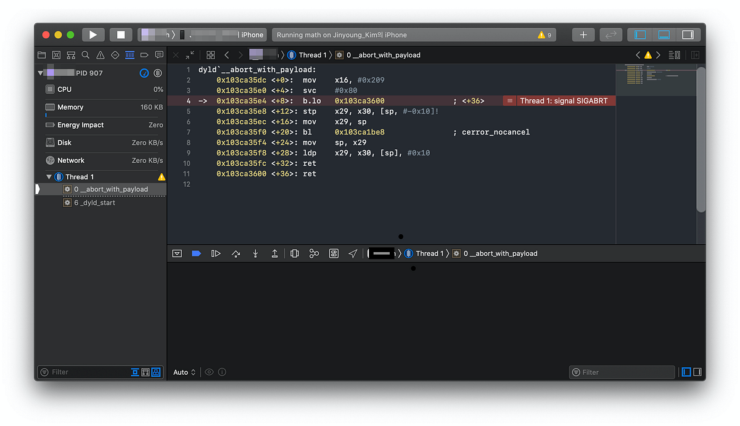Open the Breakpoint navigator
This screenshot has width=740, height=426.
[x=144, y=54]
